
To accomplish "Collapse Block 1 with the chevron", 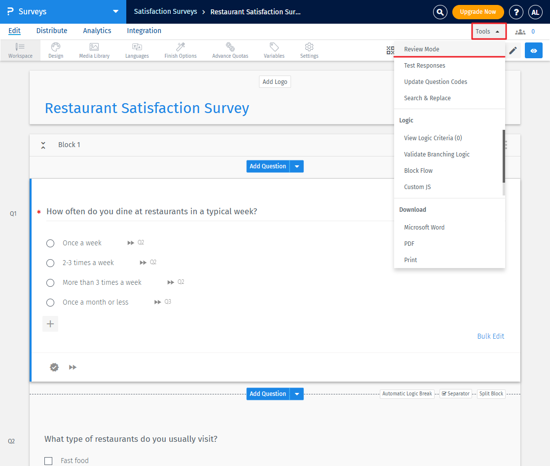I will [43, 145].
